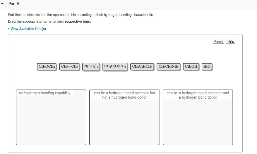Select the CH₃CH₂CH₃ molecule tile

[142, 67]
